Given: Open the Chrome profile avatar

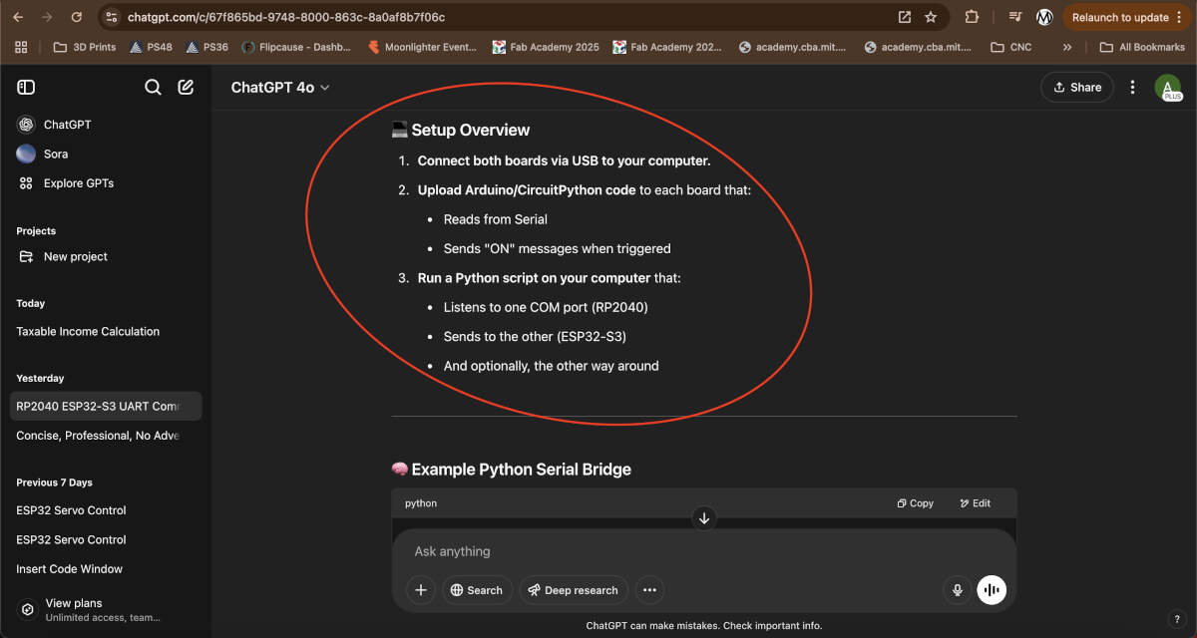Looking at the screenshot, I should tap(1044, 17).
